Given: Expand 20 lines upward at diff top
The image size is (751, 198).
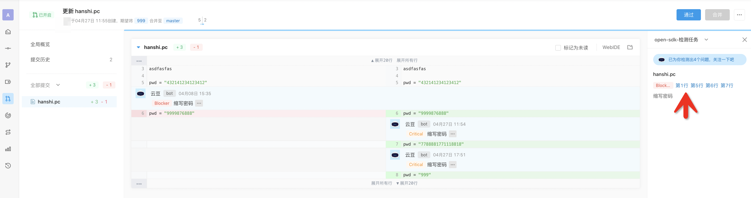Looking at the screenshot, I should pyautogui.click(x=381, y=60).
